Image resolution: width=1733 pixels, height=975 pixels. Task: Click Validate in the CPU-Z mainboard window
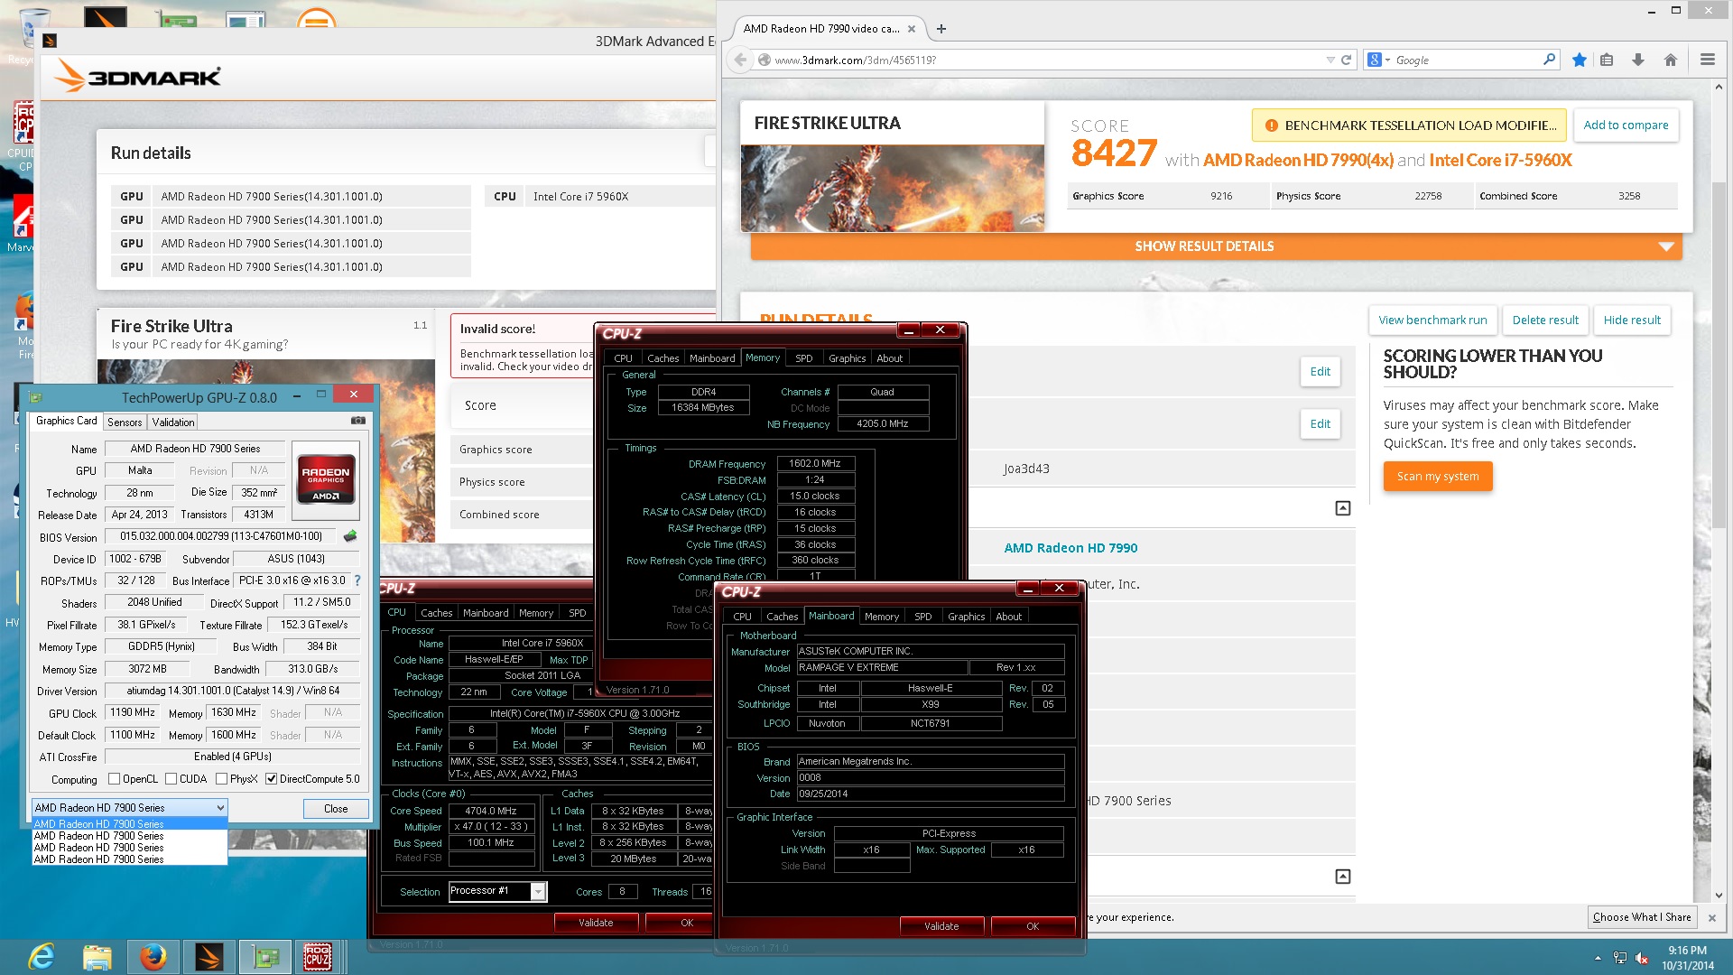(941, 926)
